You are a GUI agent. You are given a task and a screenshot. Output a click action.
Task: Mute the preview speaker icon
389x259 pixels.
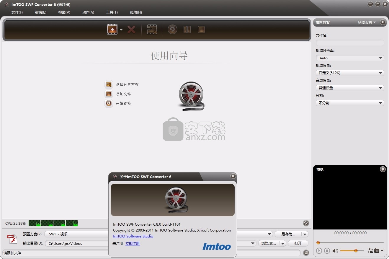click(x=335, y=251)
